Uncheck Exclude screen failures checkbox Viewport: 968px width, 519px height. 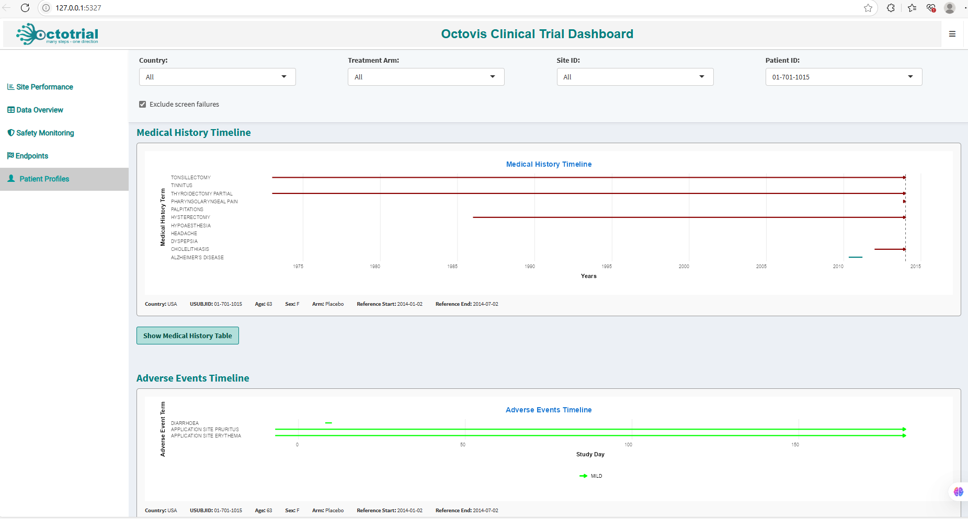[x=143, y=105]
